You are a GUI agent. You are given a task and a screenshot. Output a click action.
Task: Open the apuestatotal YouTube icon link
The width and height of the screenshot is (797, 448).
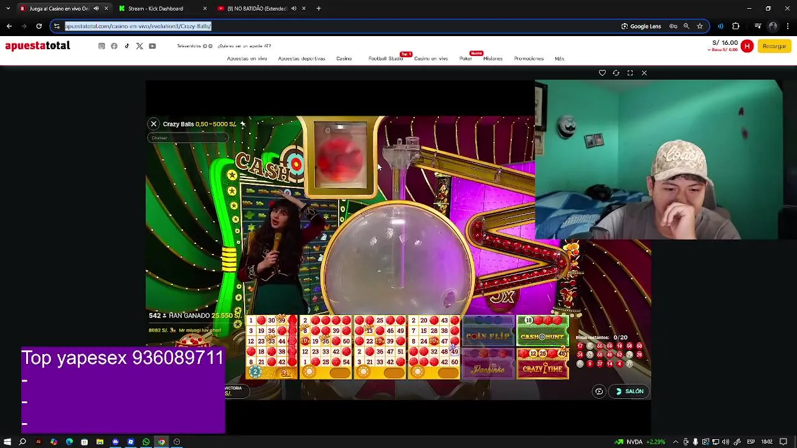152,46
